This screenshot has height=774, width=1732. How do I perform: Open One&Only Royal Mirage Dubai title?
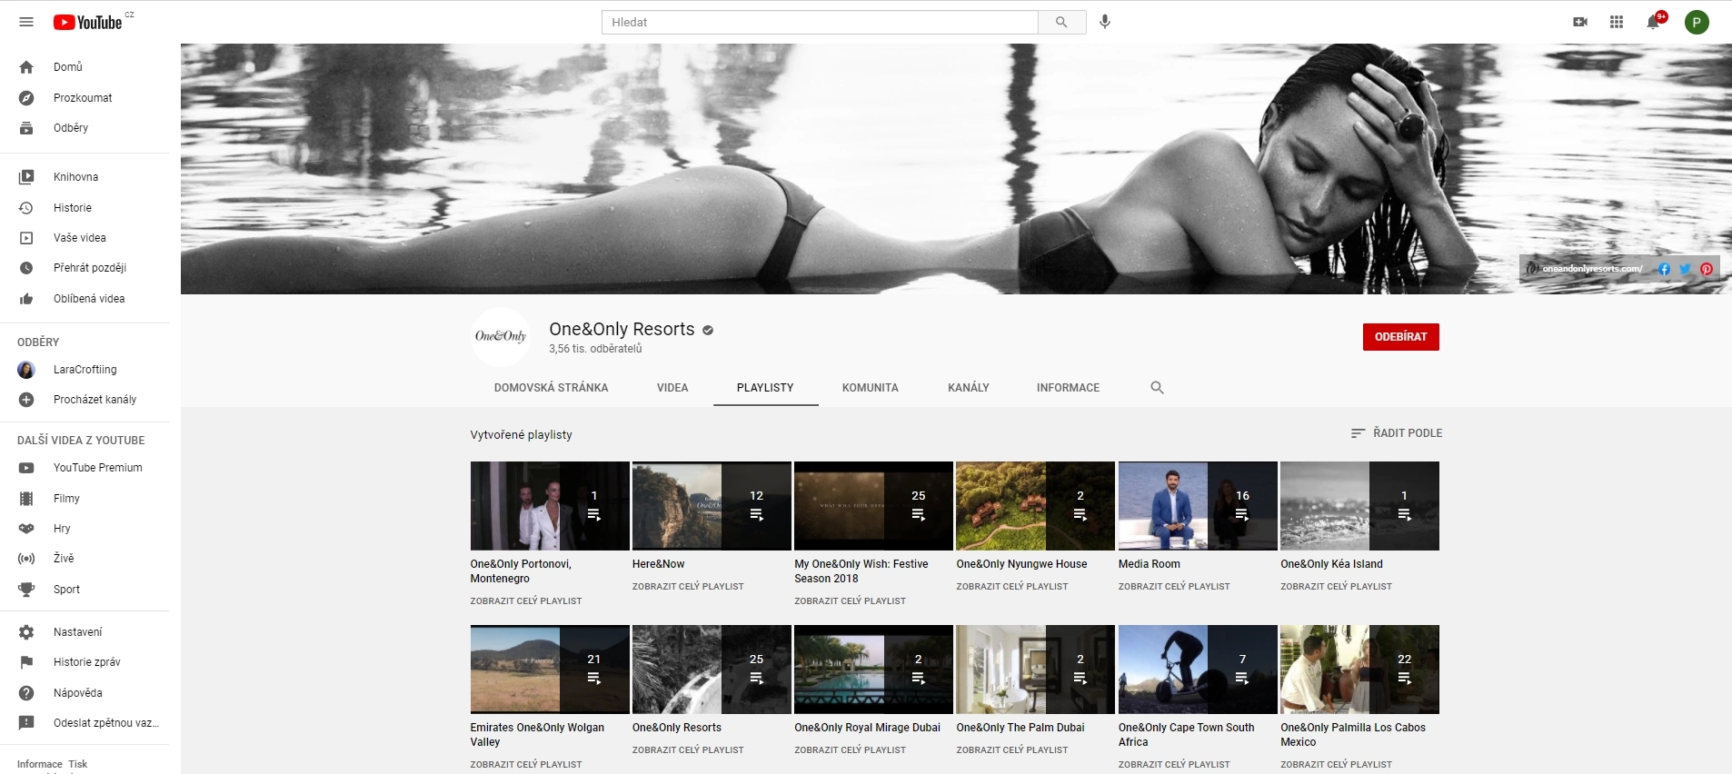point(867,728)
